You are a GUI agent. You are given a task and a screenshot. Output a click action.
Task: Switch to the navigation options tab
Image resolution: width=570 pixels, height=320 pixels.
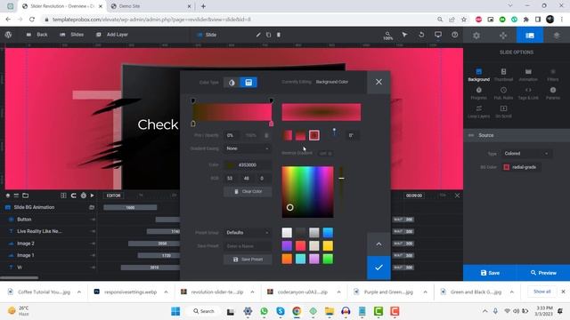tap(503, 36)
